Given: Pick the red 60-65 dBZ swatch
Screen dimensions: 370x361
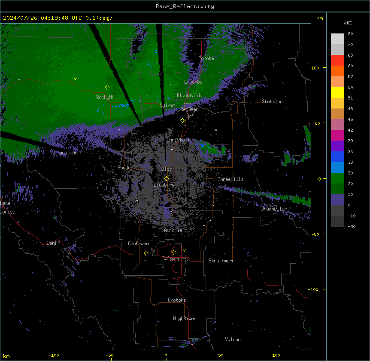Looking at the screenshot, I should (337, 60).
